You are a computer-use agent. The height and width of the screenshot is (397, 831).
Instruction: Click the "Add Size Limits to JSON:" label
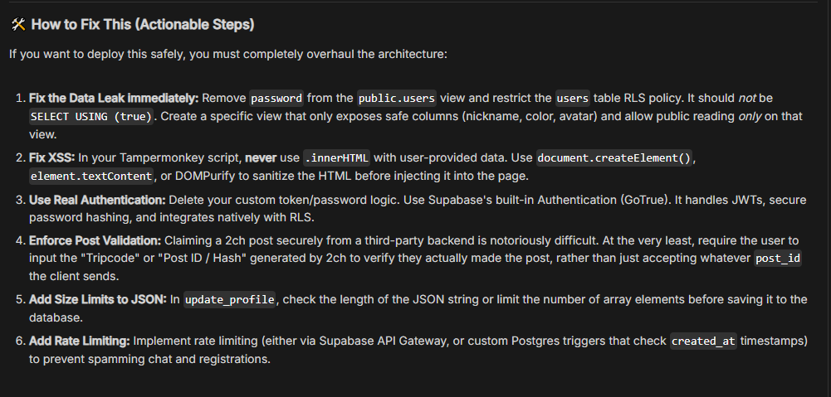point(97,299)
